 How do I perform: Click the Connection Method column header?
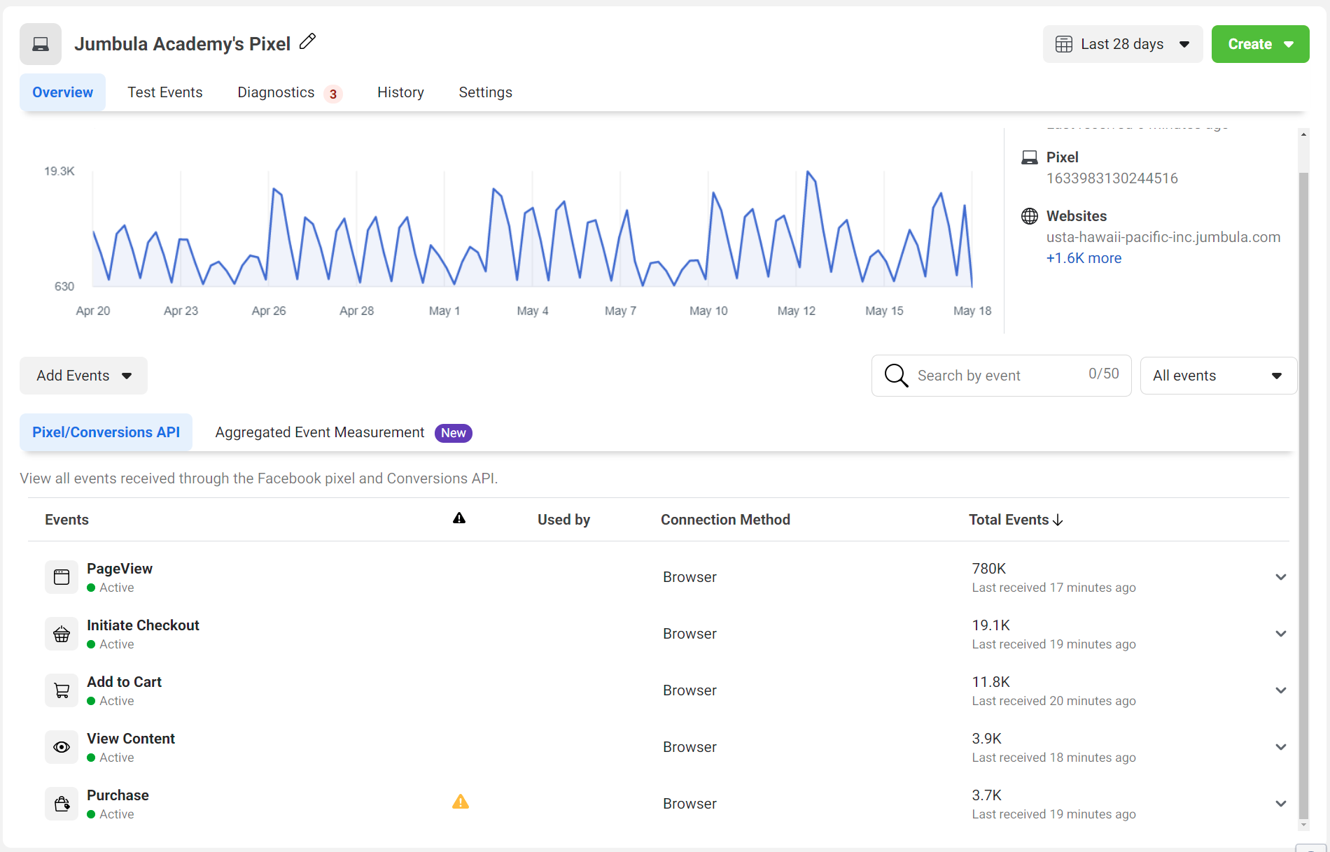(x=725, y=520)
